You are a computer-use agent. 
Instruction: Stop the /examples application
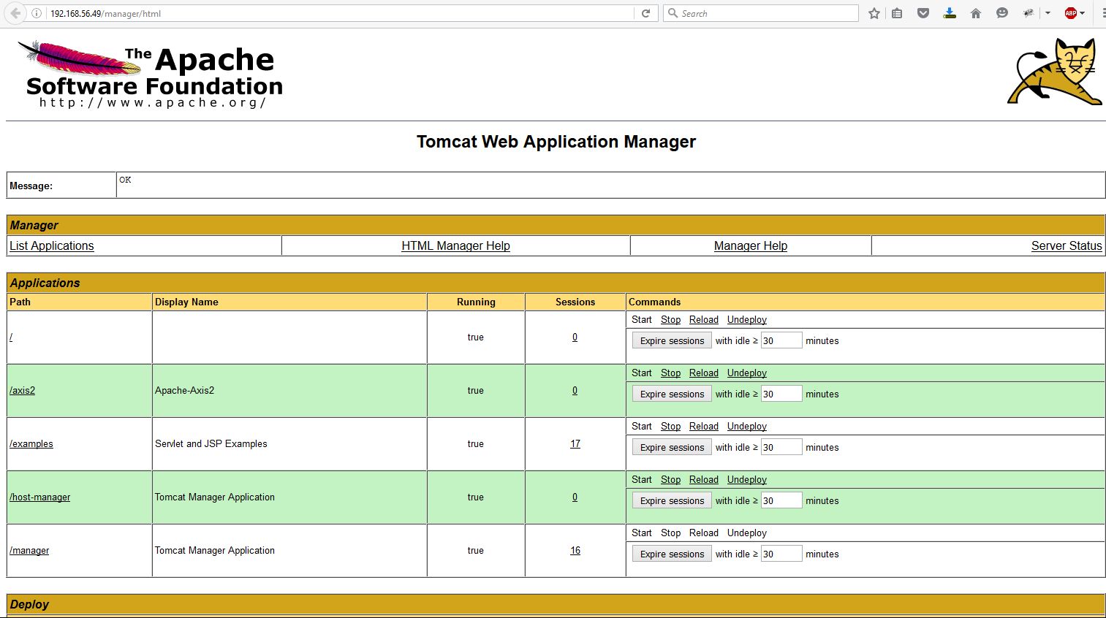pos(670,427)
